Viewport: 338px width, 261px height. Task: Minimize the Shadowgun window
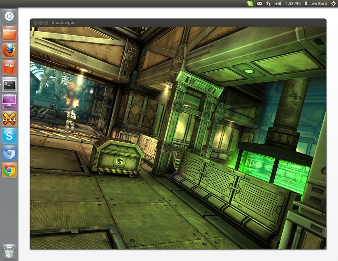[41, 22]
